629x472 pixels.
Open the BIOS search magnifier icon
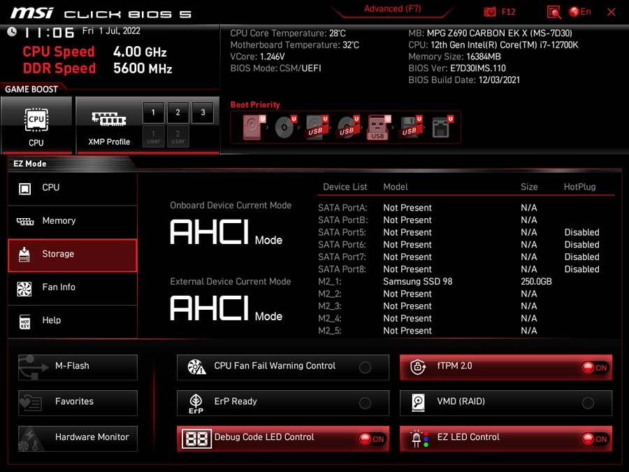[554, 12]
